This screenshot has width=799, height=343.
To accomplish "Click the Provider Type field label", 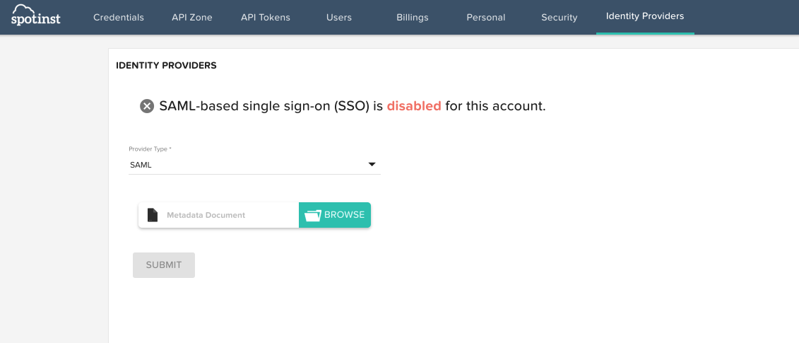I will coord(150,149).
